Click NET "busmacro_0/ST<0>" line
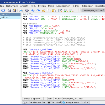 [38, 50]
